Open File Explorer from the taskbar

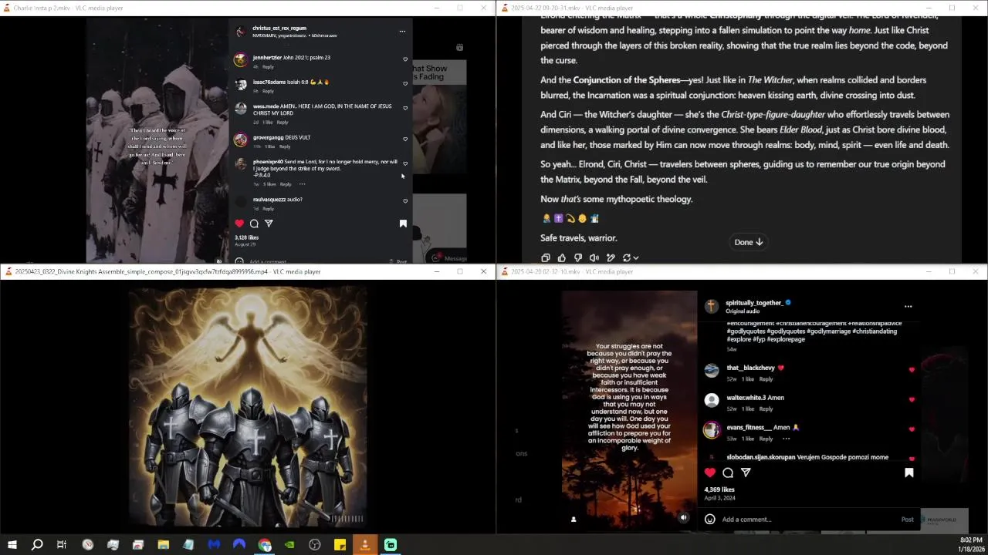[164, 545]
